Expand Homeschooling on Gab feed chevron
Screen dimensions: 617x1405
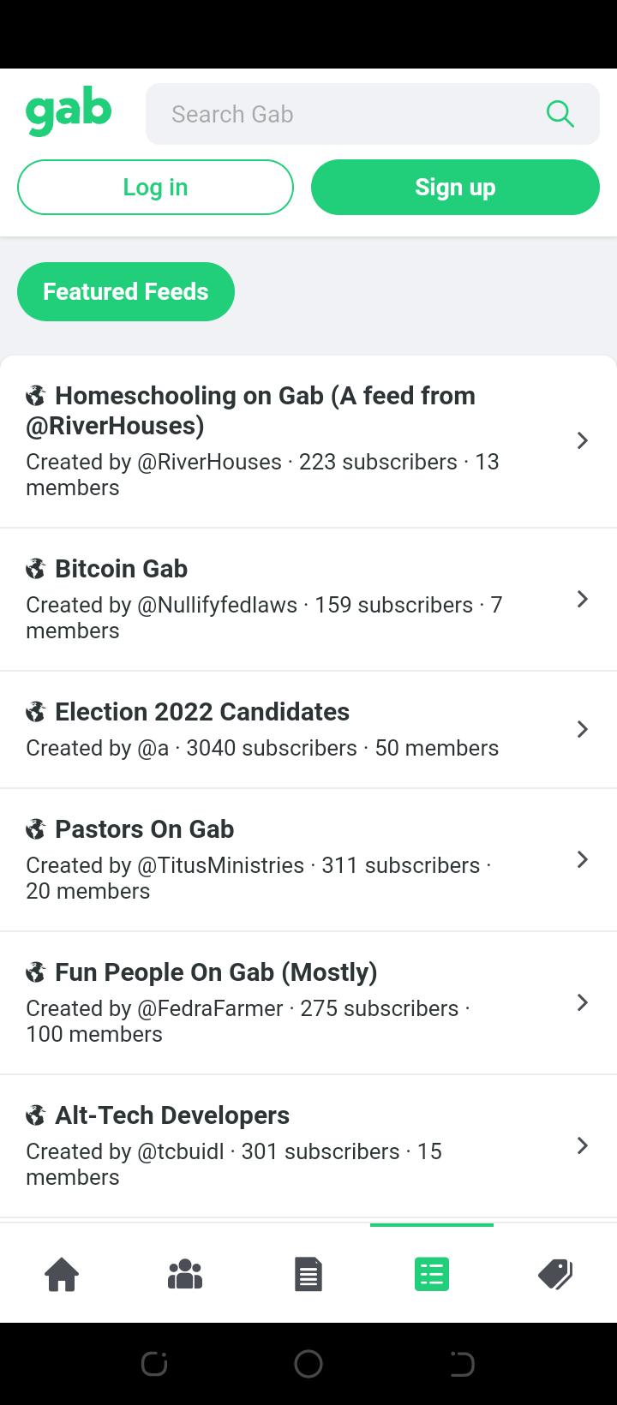tap(583, 440)
